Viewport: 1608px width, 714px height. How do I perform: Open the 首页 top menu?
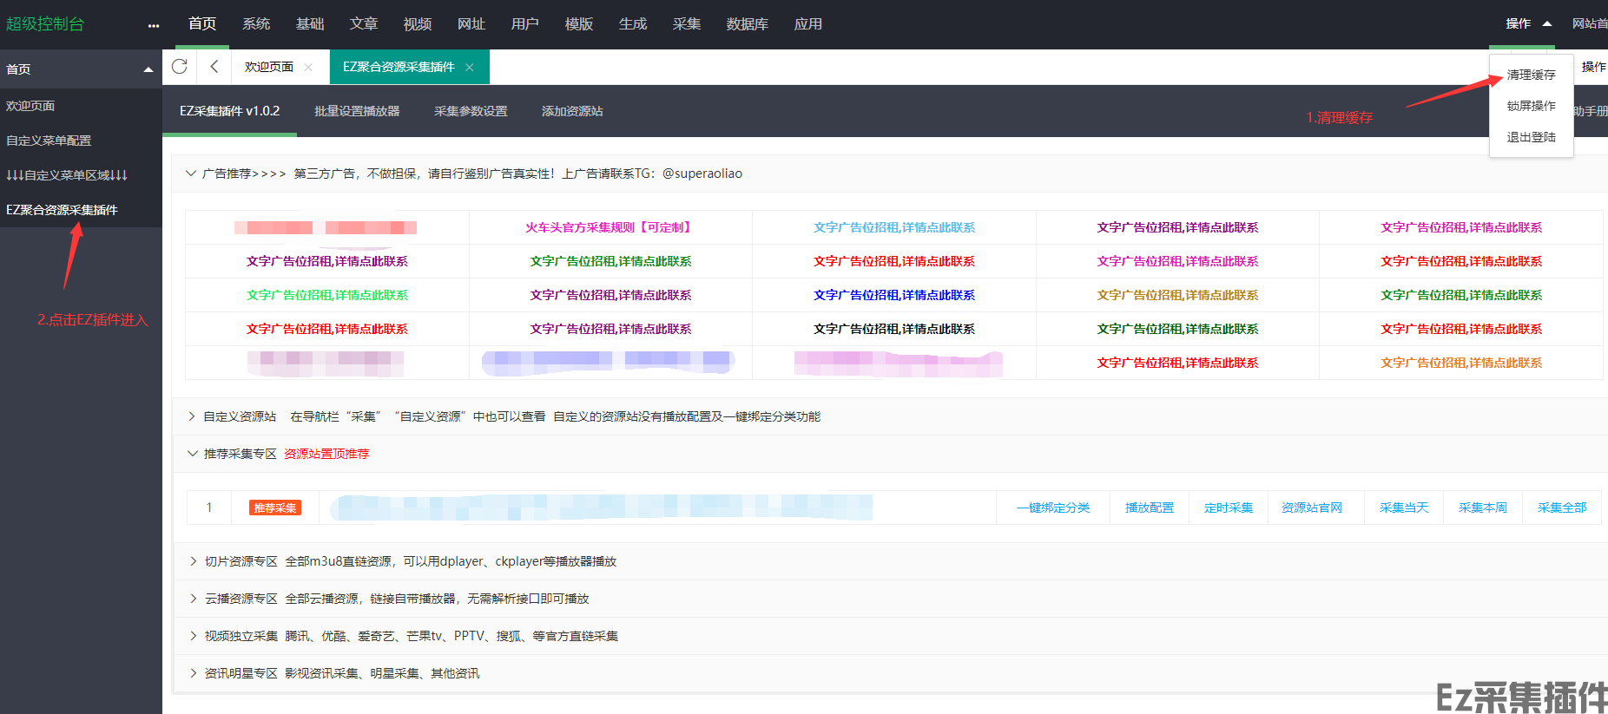pyautogui.click(x=202, y=24)
